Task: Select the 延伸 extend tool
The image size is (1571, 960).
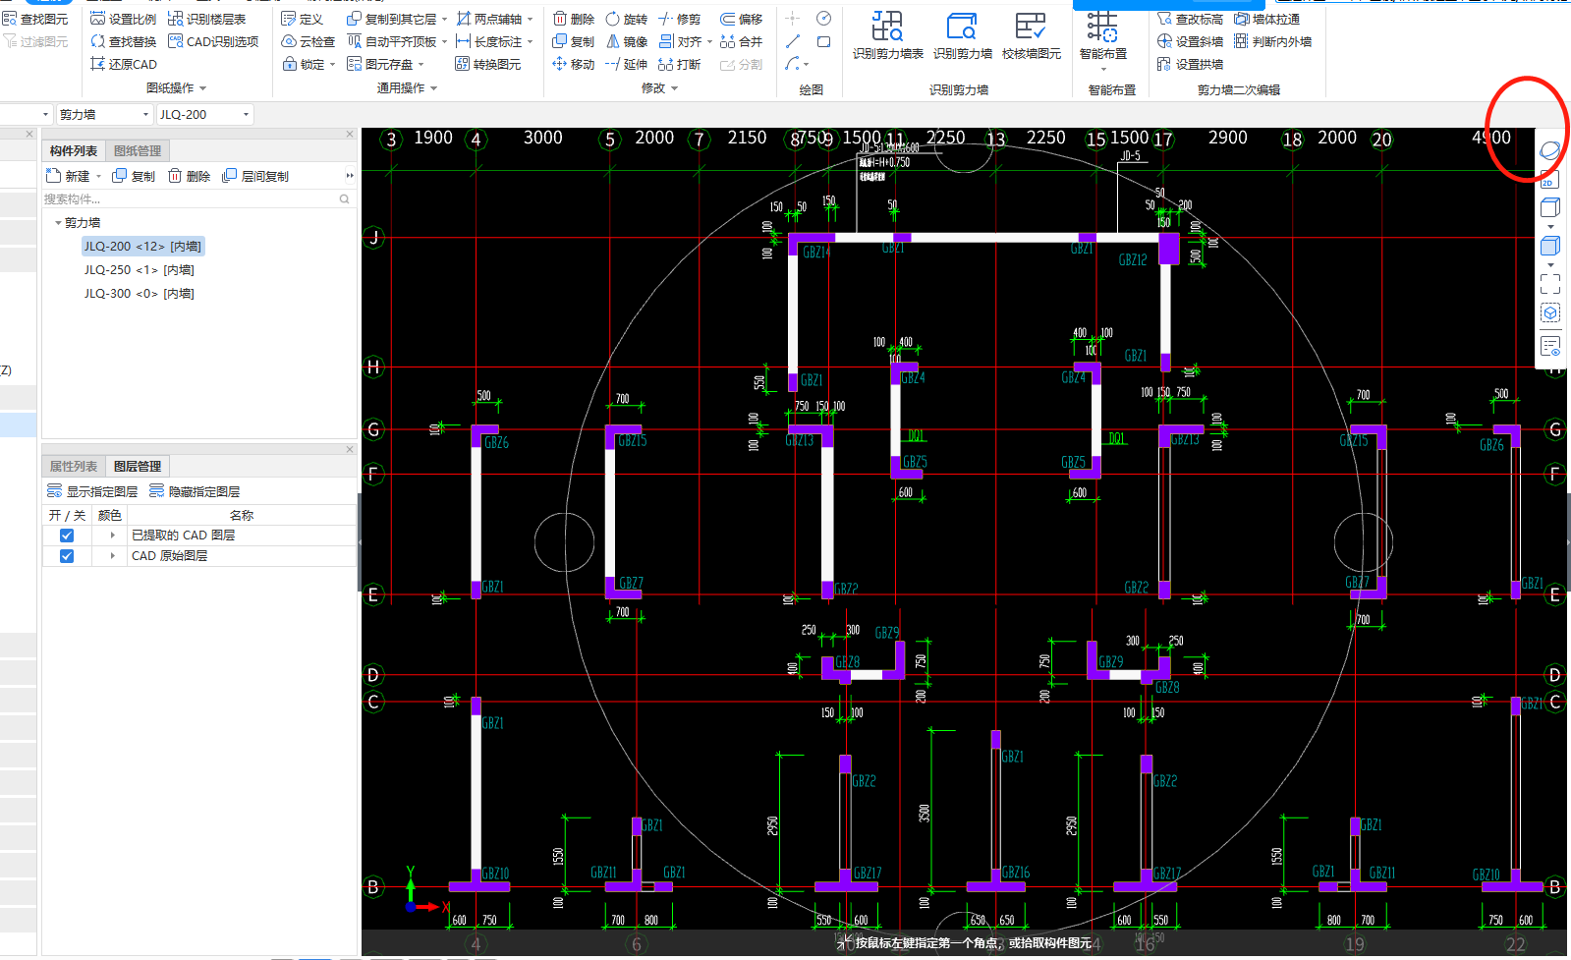Action: (x=626, y=64)
